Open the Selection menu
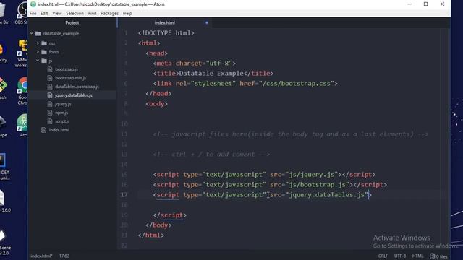Image resolution: width=463 pixels, height=260 pixels. [75, 13]
